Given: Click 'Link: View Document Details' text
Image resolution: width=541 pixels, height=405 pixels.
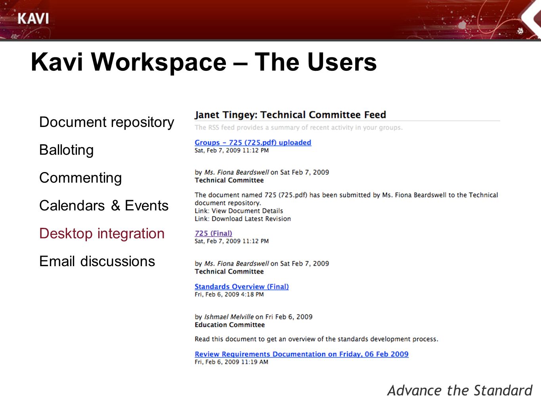Looking at the screenshot, I should [239, 211].
